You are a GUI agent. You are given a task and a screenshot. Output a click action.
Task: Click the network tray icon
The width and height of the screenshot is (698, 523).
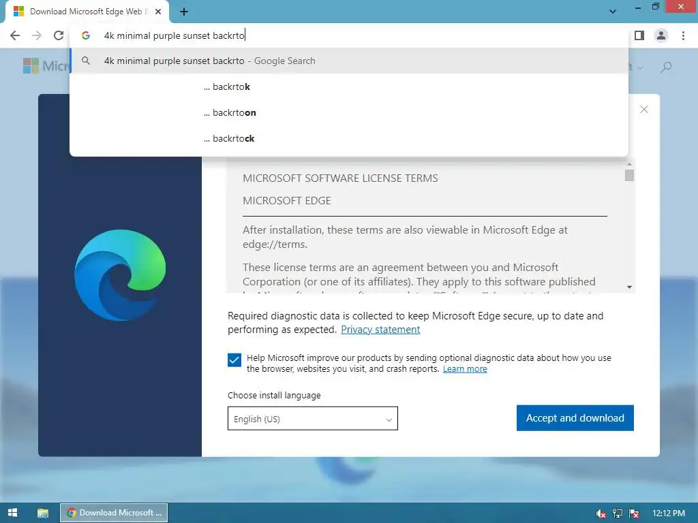click(x=618, y=513)
